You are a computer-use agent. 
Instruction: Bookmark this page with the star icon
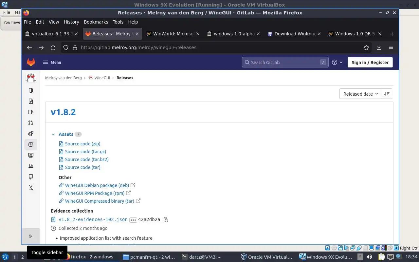[366, 47]
